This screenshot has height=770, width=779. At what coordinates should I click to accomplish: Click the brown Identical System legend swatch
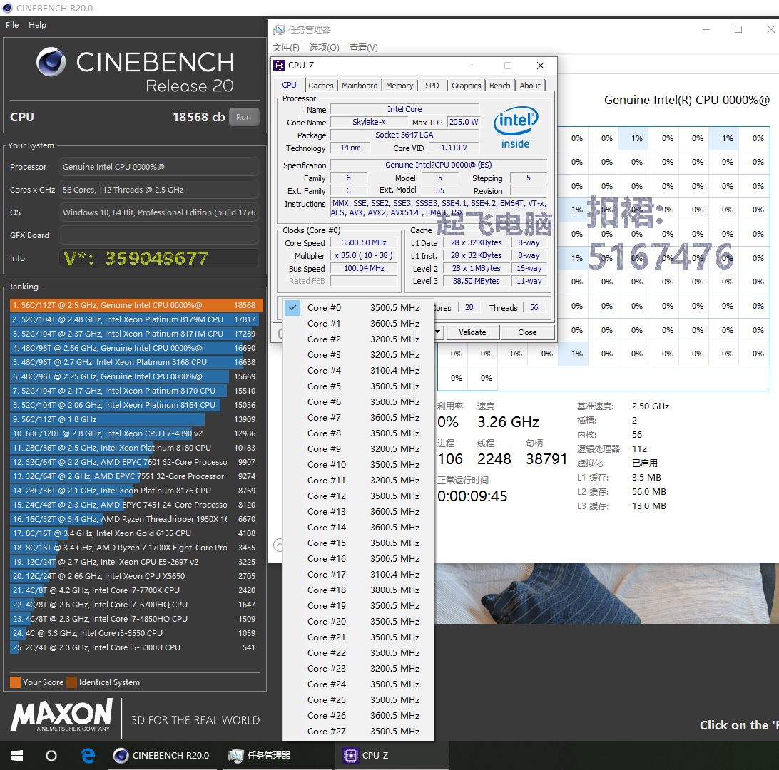click(x=71, y=682)
